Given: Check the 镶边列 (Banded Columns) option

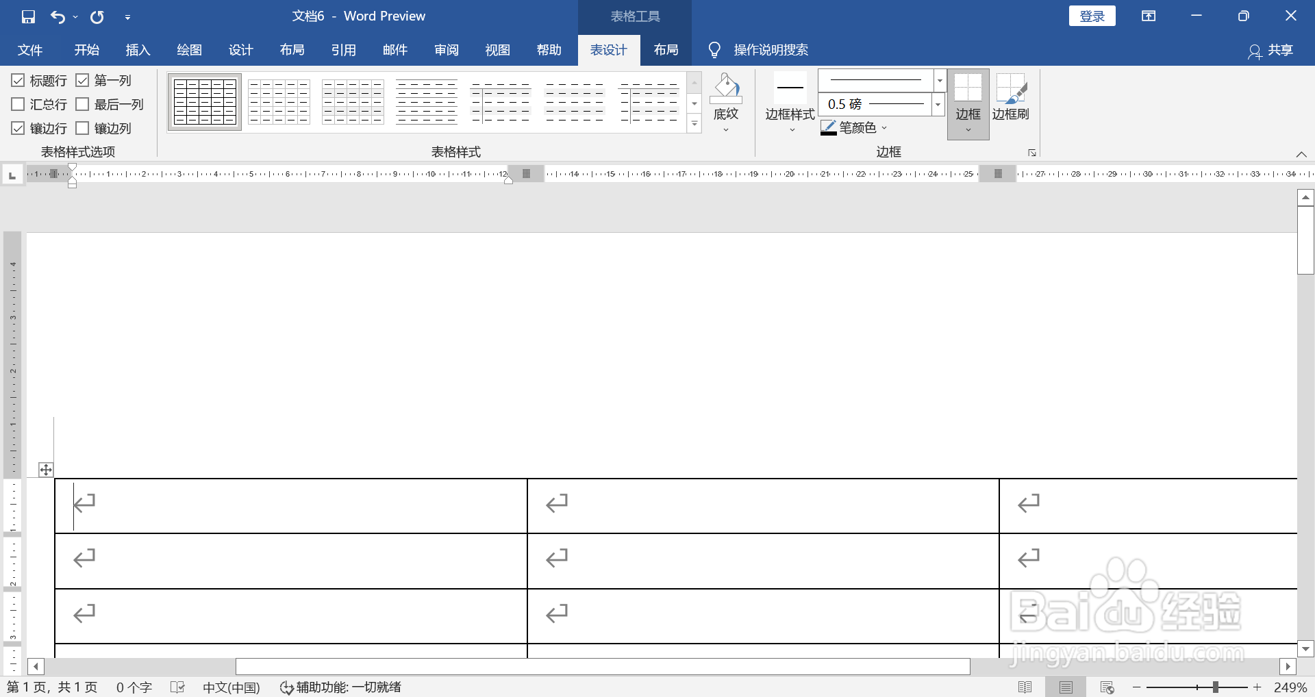Looking at the screenshot, I should (83, 128).
